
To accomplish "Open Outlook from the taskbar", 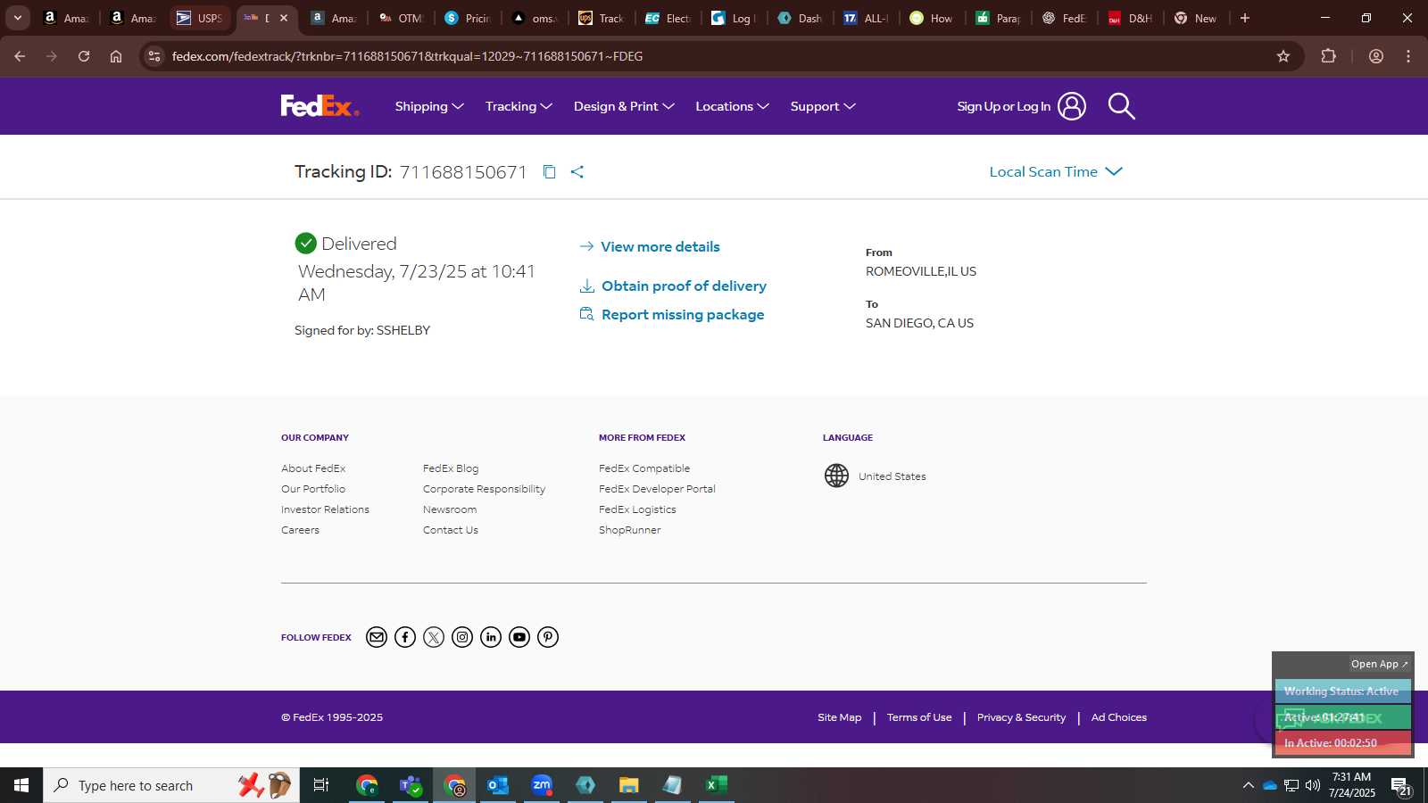I will [497, 785].
